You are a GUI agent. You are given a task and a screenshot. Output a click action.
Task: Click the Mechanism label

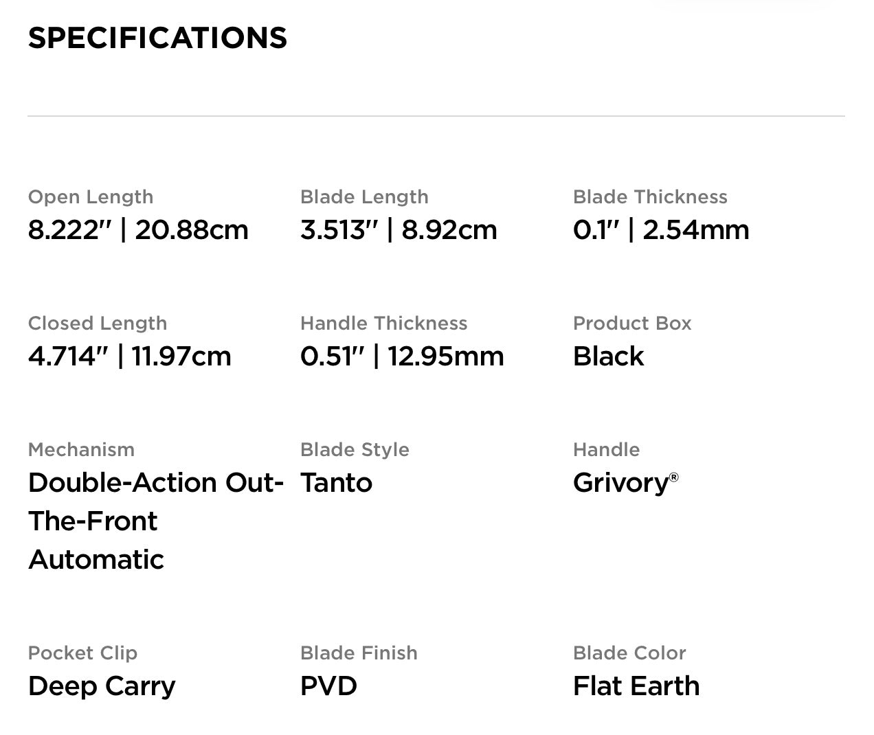coord(81,450)
